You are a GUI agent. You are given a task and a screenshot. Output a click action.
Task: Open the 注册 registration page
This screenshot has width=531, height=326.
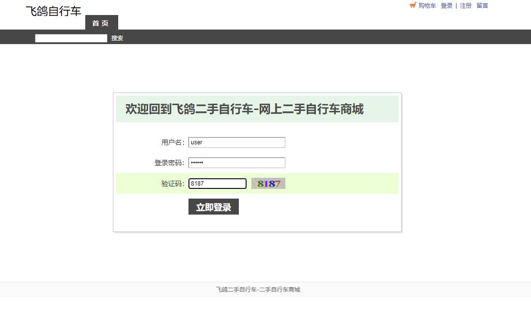[466, 5]
